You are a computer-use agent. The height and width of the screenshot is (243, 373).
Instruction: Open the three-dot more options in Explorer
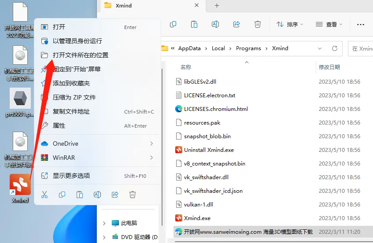click(361, 25)
